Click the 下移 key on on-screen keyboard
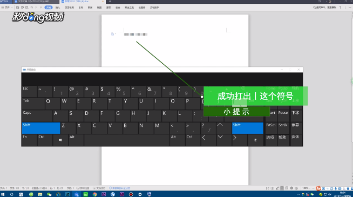353x197 pixels. tap(296, 116)
